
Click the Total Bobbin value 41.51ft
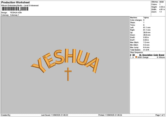146,50
